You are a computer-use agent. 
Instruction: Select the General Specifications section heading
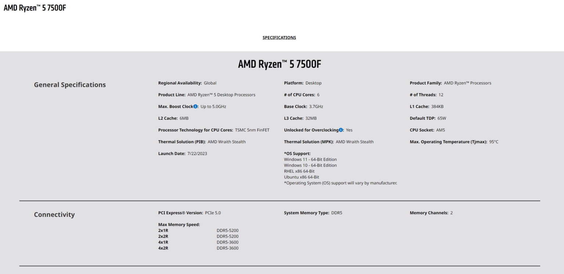[x=70, y=85]
